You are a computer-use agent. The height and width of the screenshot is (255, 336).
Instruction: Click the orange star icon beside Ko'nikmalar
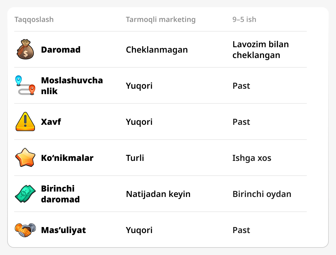[x=25, y=158]
